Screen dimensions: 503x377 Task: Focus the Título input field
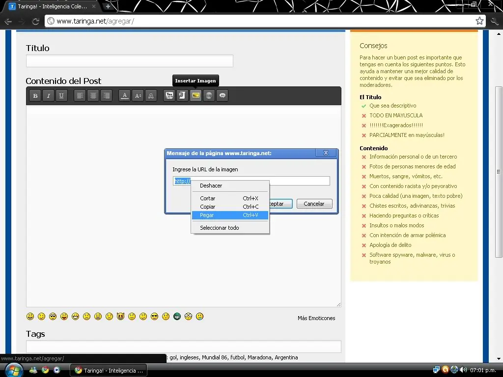[130, 61]
